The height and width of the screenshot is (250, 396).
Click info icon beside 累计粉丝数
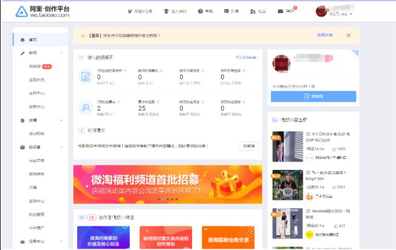coord(158,102)
